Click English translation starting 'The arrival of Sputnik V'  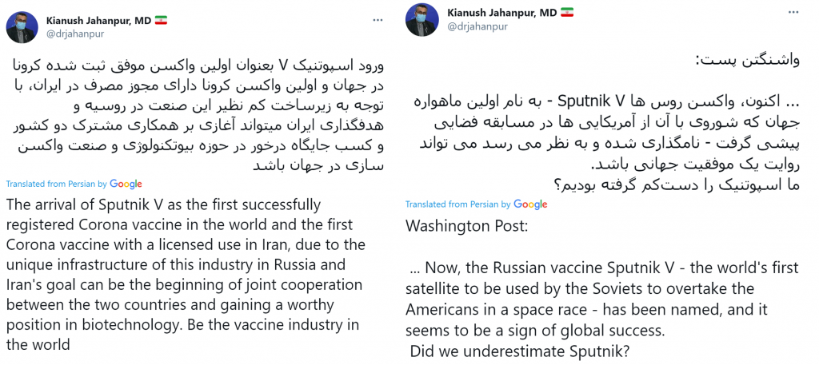186,273
